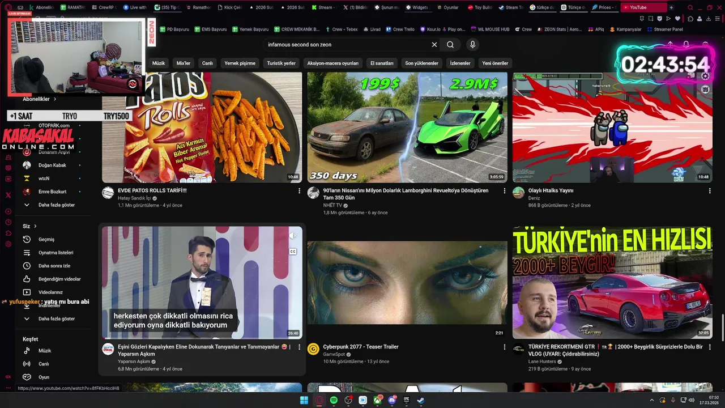This screenshot has height=408, width=725.
Task: Open the X (Twitter) icon in the Opera sidebar
Action: click(x=8, y=195)
